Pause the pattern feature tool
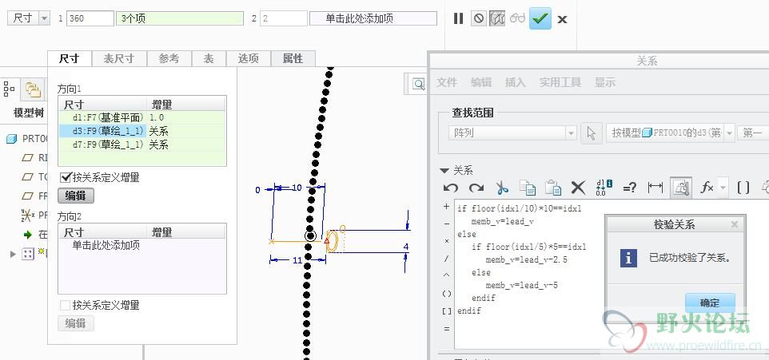This screenshot has width=769, height=360. point(458,18)
